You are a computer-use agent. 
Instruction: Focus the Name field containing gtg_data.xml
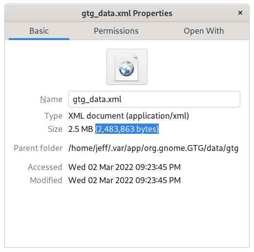(x=154, y=99)
